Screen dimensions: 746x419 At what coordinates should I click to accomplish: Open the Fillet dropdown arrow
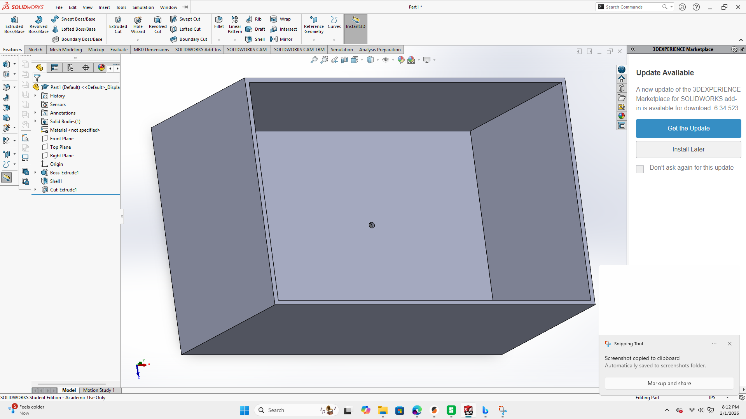pos(219,40)
